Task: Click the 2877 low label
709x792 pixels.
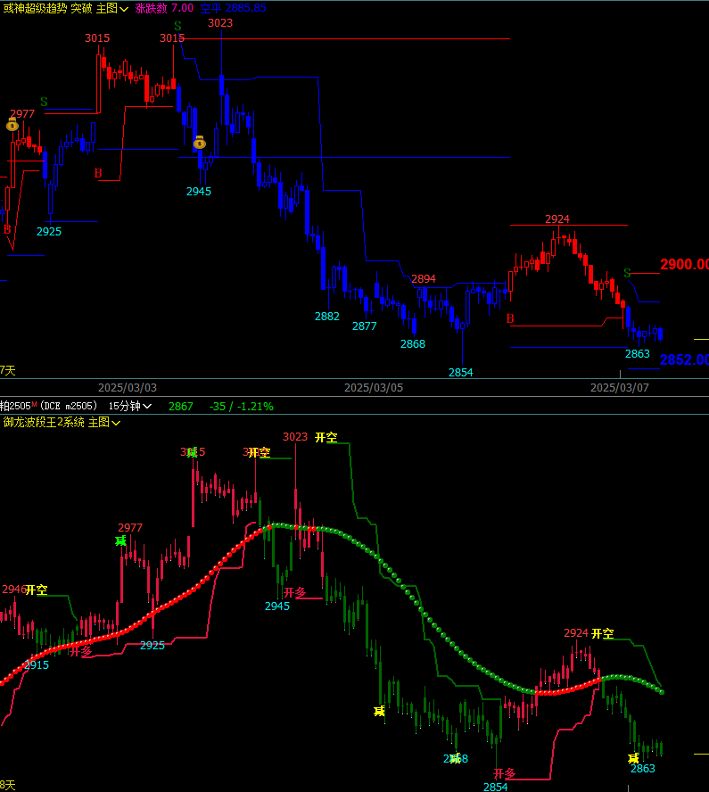Action: pos(365,326)
